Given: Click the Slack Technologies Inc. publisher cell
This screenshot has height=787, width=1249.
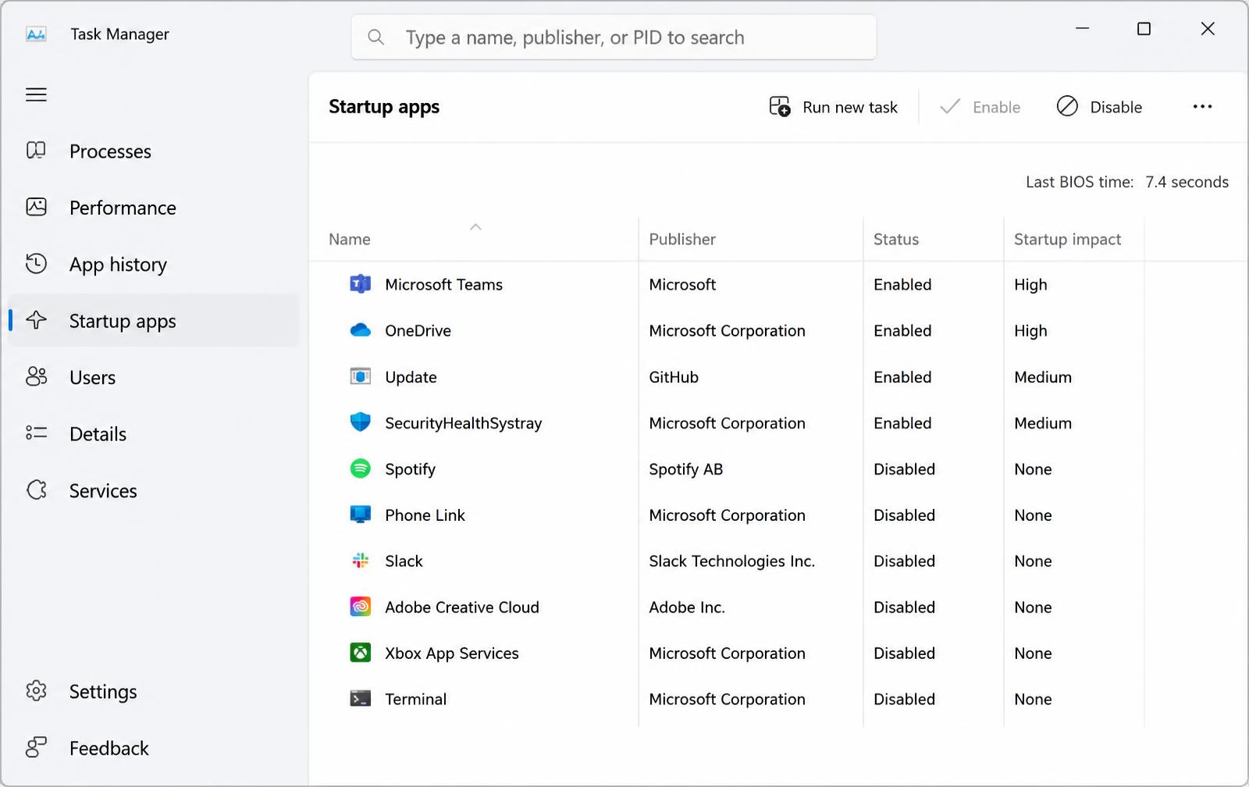Looking at the screenshot, I should click(732, 561).
